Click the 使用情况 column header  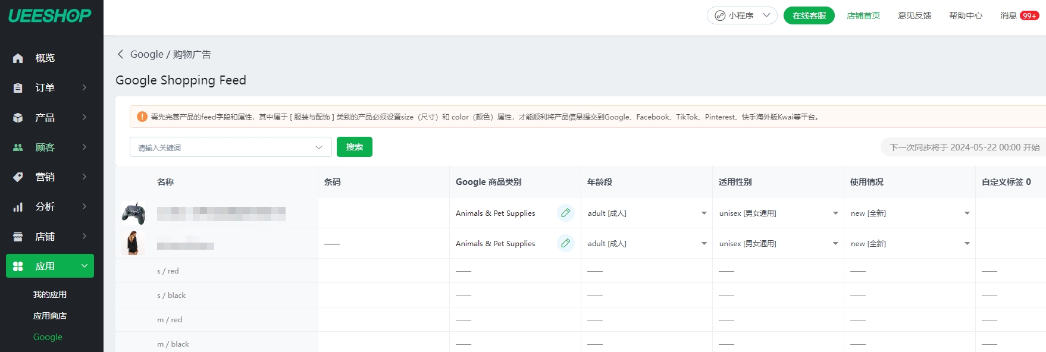pyautogui.click(x=867, y=182)
